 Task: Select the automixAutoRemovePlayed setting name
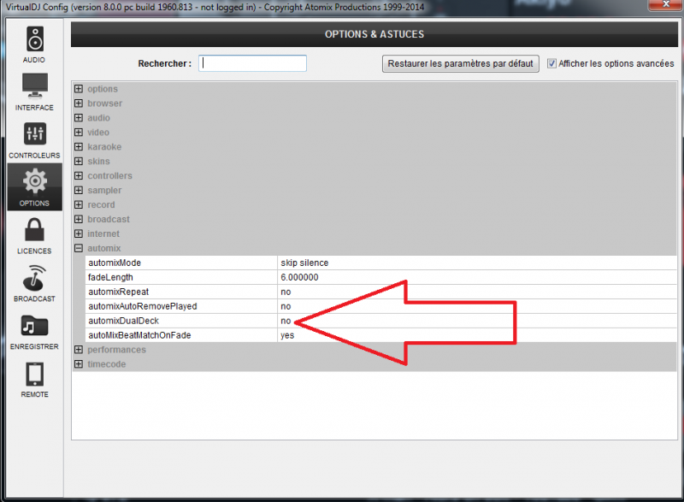[143, 306]
